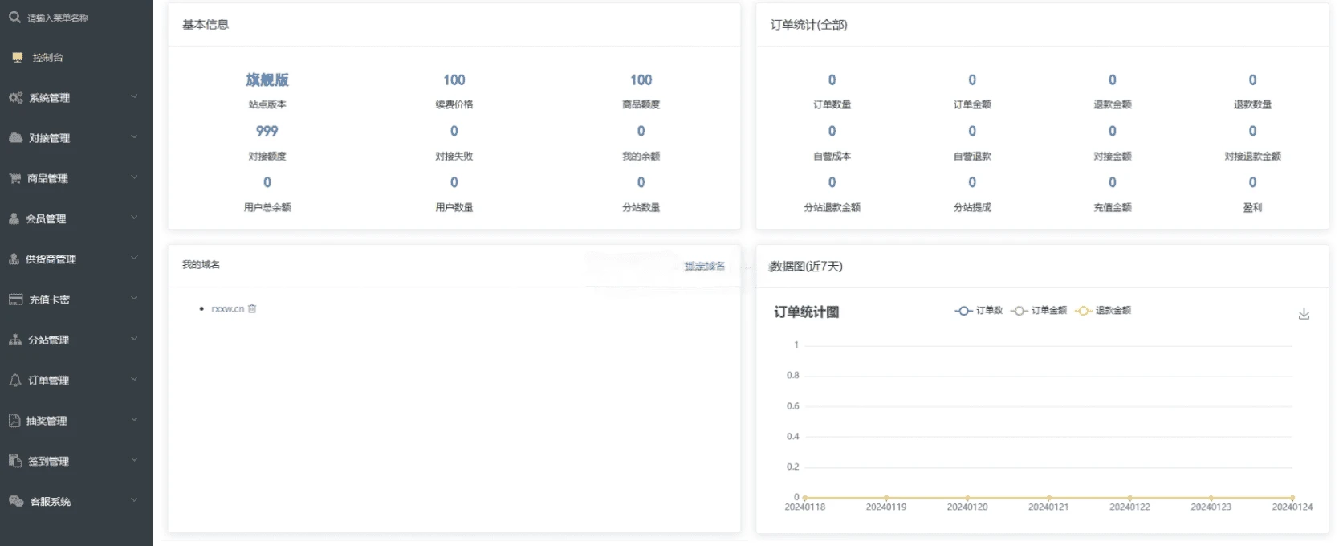Viewport: 1339px width, 546px height.
Task: Delete rxxw.cn domain via trash icon
Action: (x=252, y=308)
